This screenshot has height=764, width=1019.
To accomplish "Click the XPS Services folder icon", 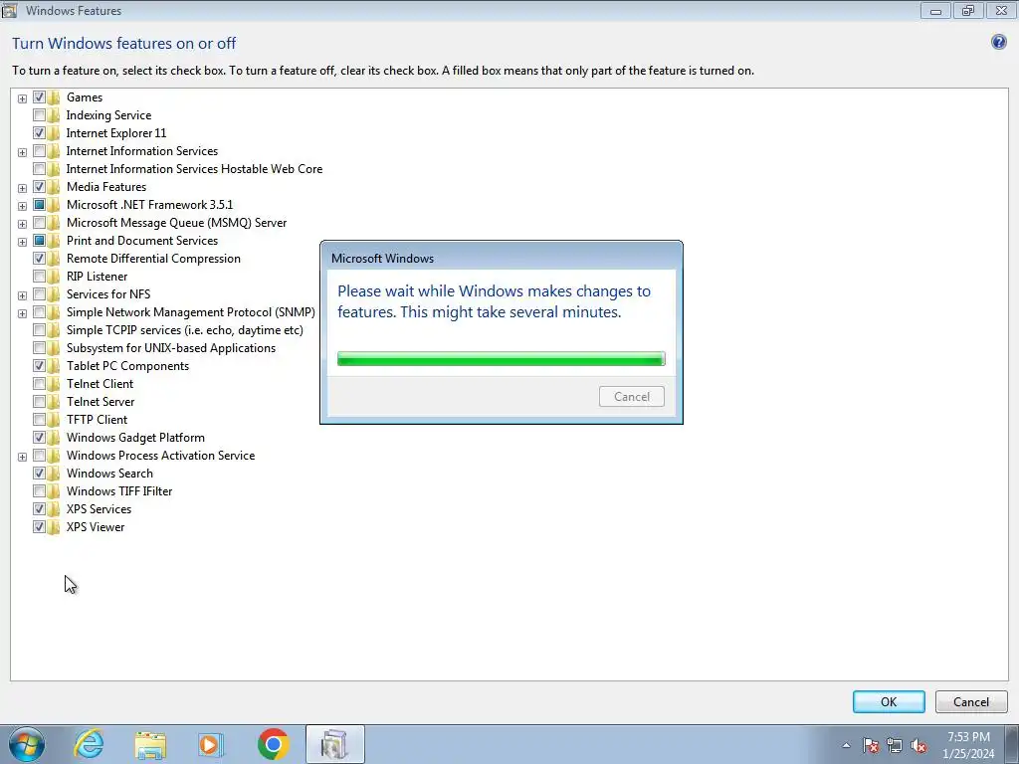I will pyautogui.click(x=54, y=509).
